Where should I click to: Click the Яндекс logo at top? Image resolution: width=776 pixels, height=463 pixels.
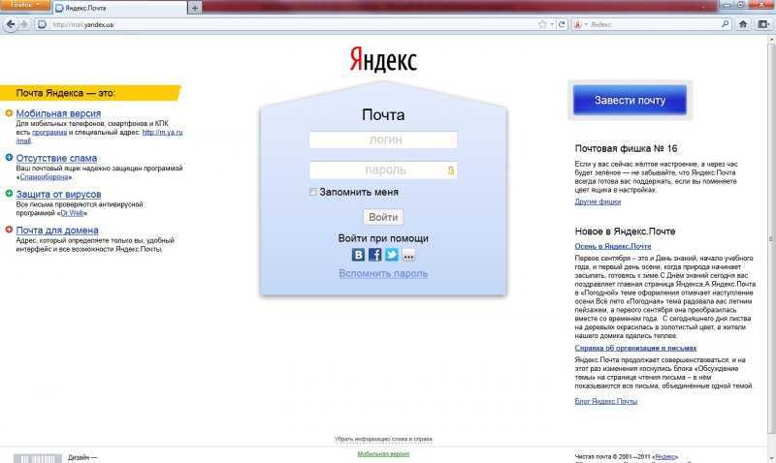[383, 60]
